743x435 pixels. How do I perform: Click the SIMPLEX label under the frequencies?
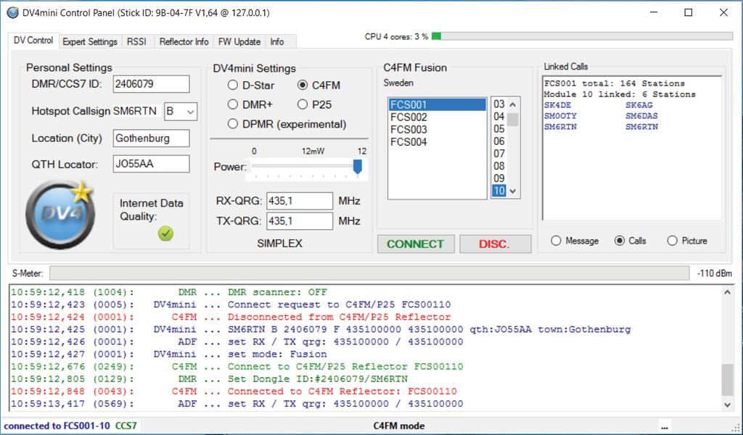(x=279, y=244)
